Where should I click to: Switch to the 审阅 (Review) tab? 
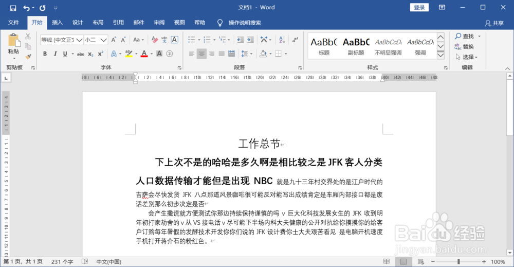point(159,22)
